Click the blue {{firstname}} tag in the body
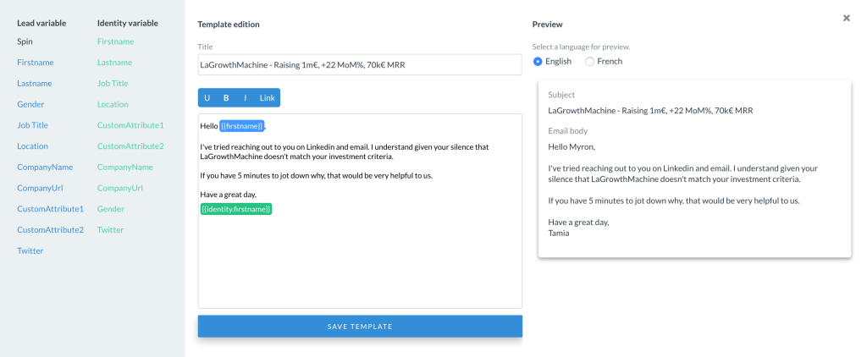The width and height of the screenshot is (867, 357). click(242, 127)
